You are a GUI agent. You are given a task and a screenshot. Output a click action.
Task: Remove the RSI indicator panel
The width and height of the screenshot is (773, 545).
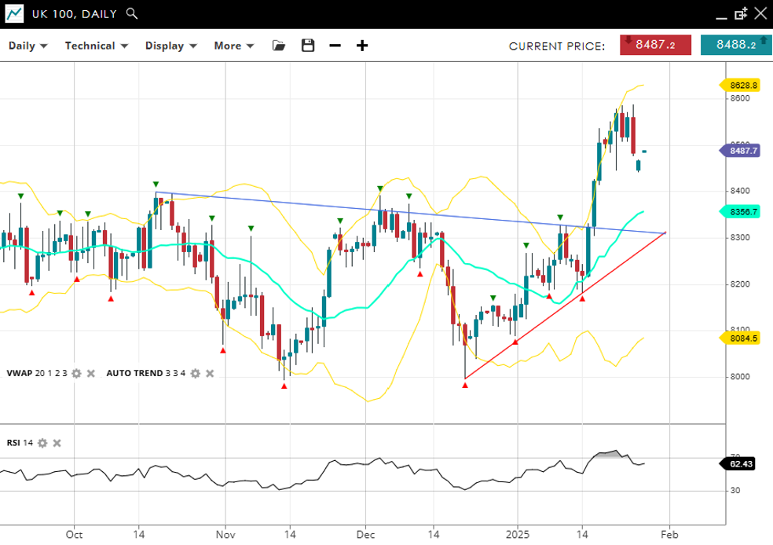57,443
